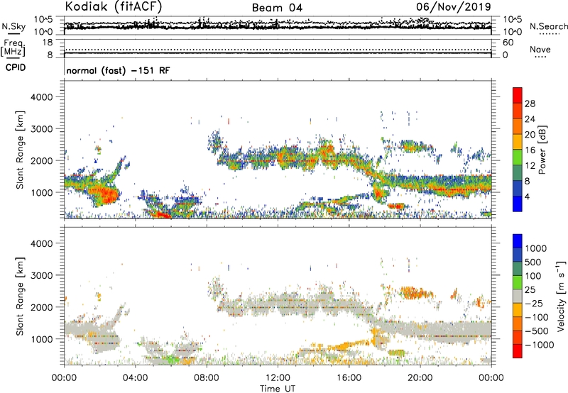The width and height of the screenshot is (568, 393).
Task: Click the 'N.Search' legend label
Action: [548, 26]
